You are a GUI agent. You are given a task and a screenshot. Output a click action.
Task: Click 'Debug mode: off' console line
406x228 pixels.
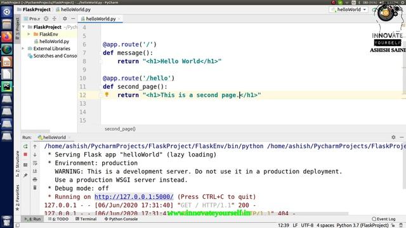pos(79,188)
